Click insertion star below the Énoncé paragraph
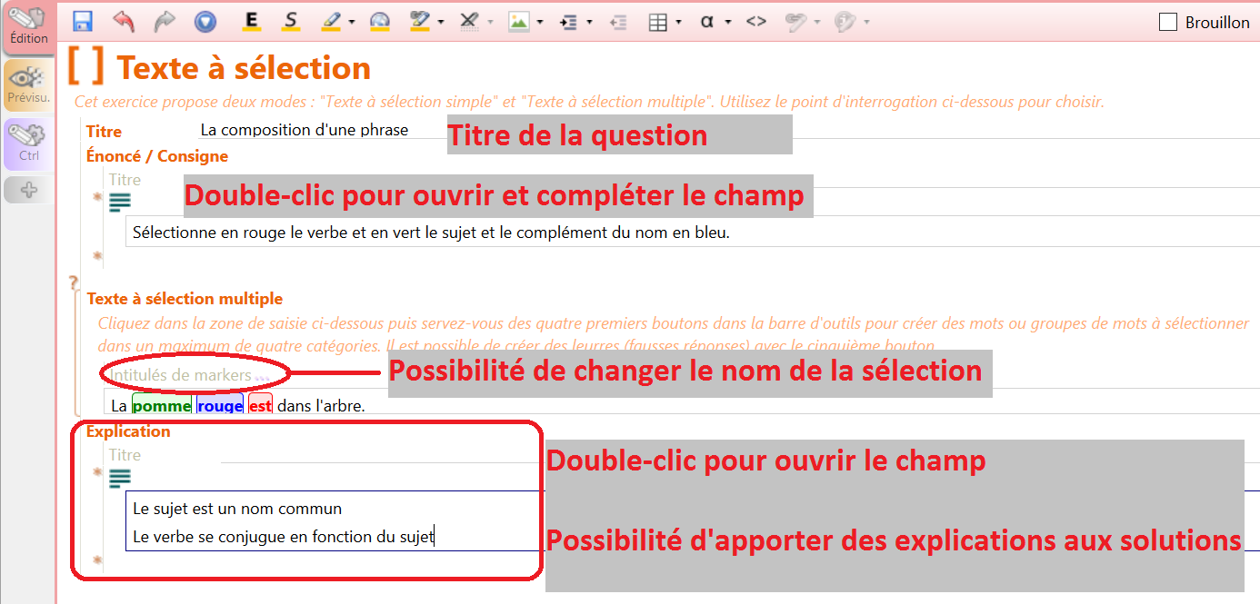This screenshot has height=604, width=1260. (97, 256)
